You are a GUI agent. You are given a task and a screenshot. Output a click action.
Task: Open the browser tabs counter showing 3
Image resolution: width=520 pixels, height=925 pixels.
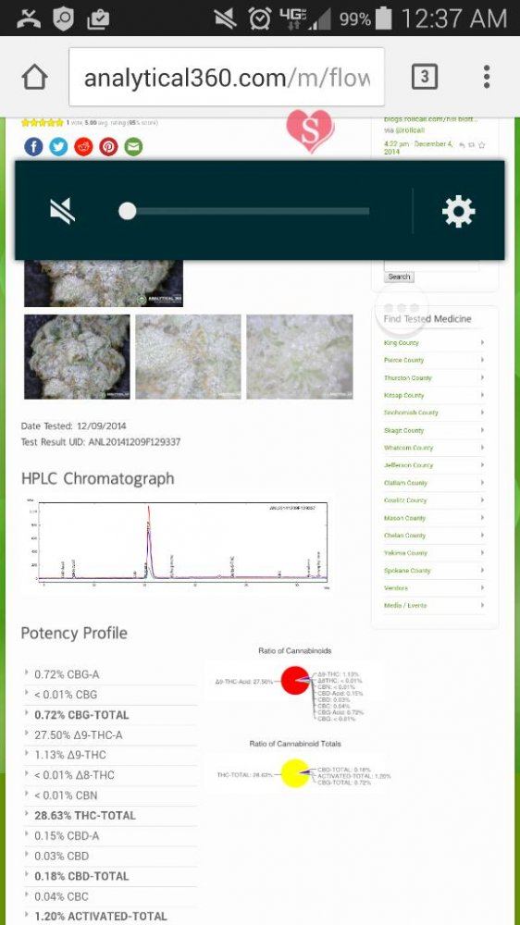(x=425, y=77)
